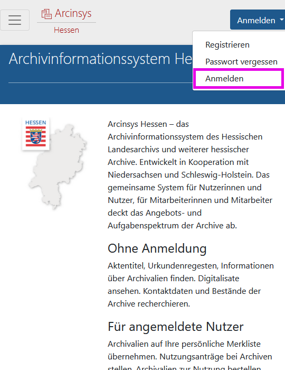Open the Arcinsys home link text
Viewport: 285px width, 370px height.
tap(73, 13)
